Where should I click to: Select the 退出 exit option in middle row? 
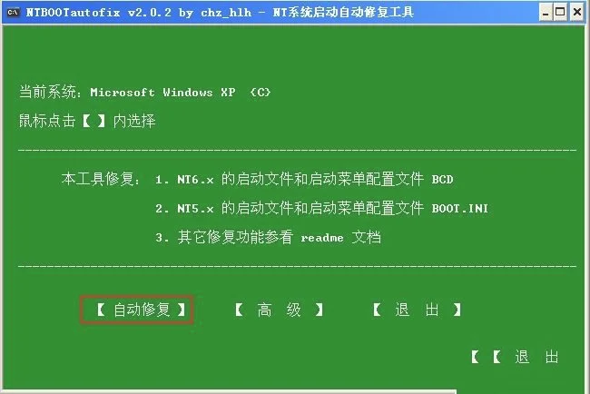pos(417,310)
